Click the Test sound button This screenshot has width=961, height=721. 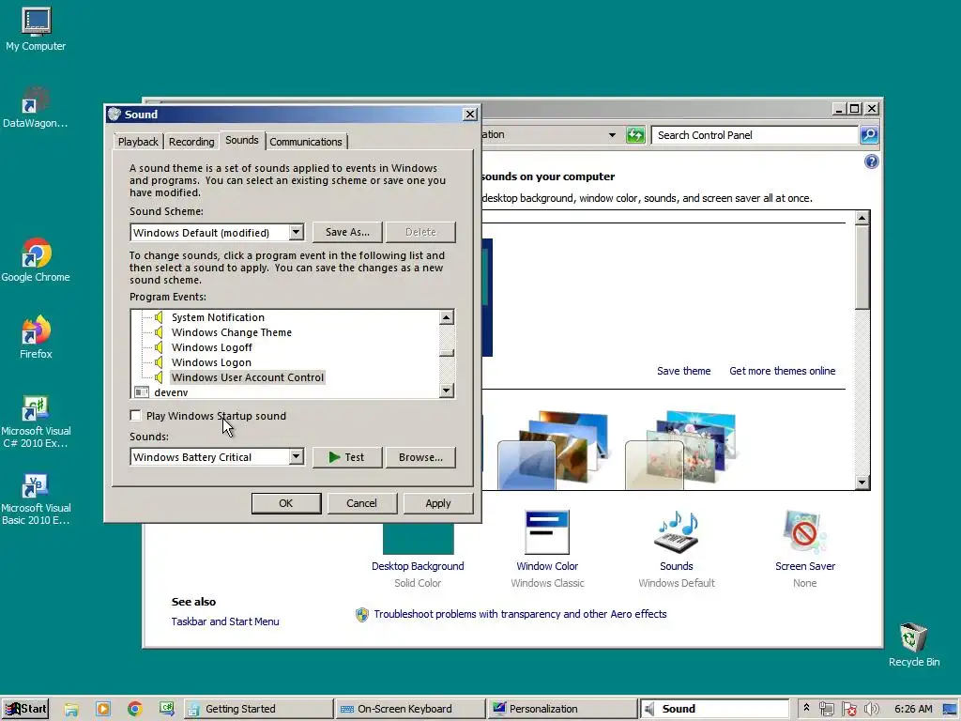(x=347, y=457)
